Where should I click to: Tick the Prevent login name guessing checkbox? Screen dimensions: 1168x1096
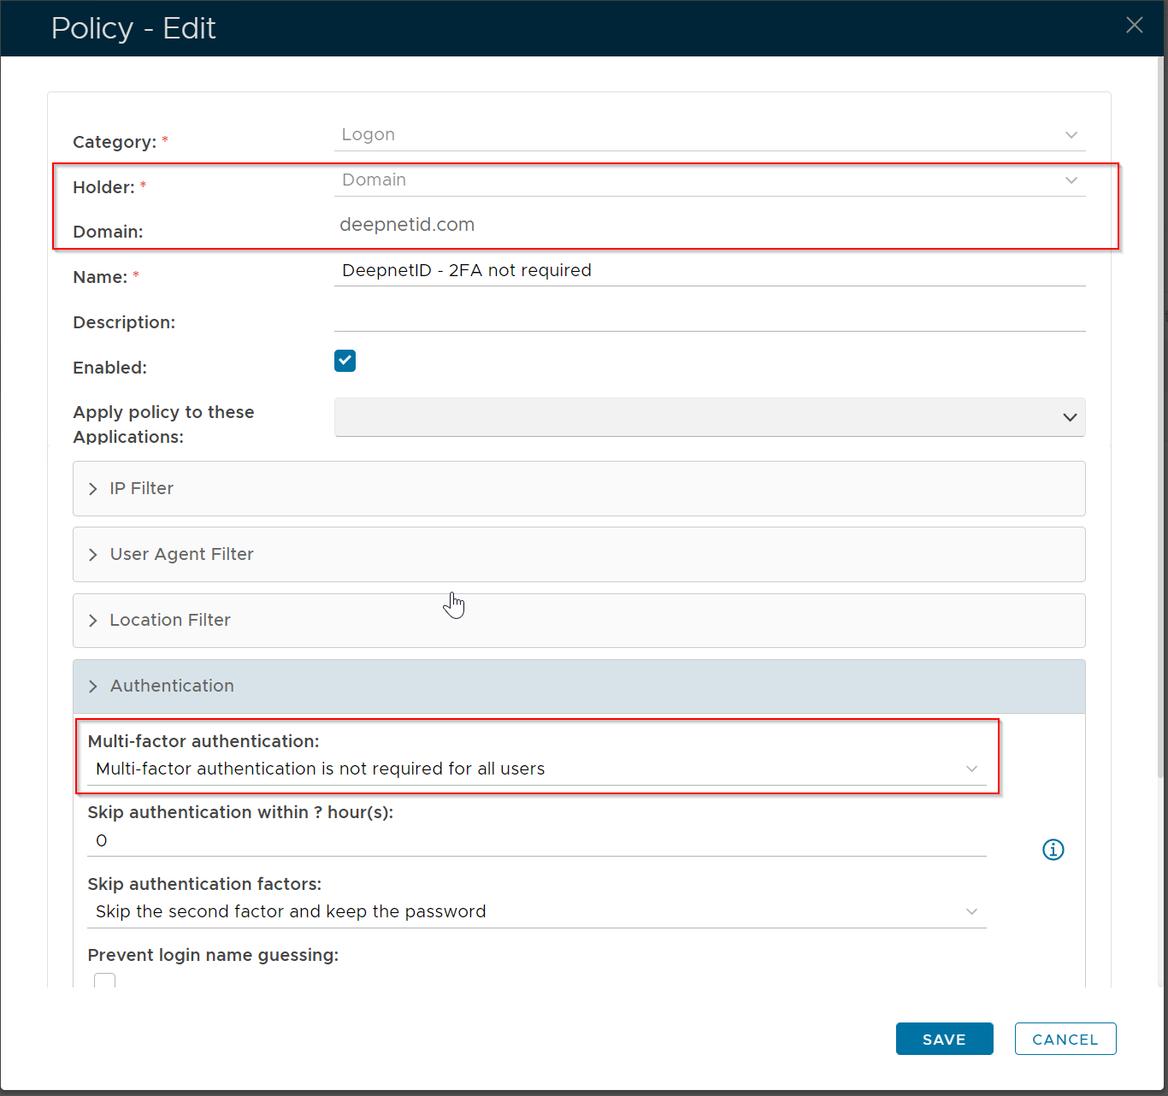click(x=105, y=981)
